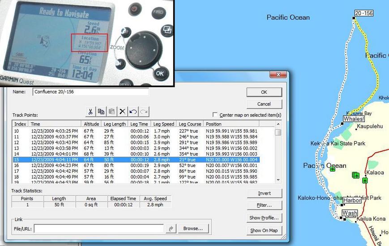Click the Browse... button
This screenshot has width=389, height=246.
[x=193, y=229]
